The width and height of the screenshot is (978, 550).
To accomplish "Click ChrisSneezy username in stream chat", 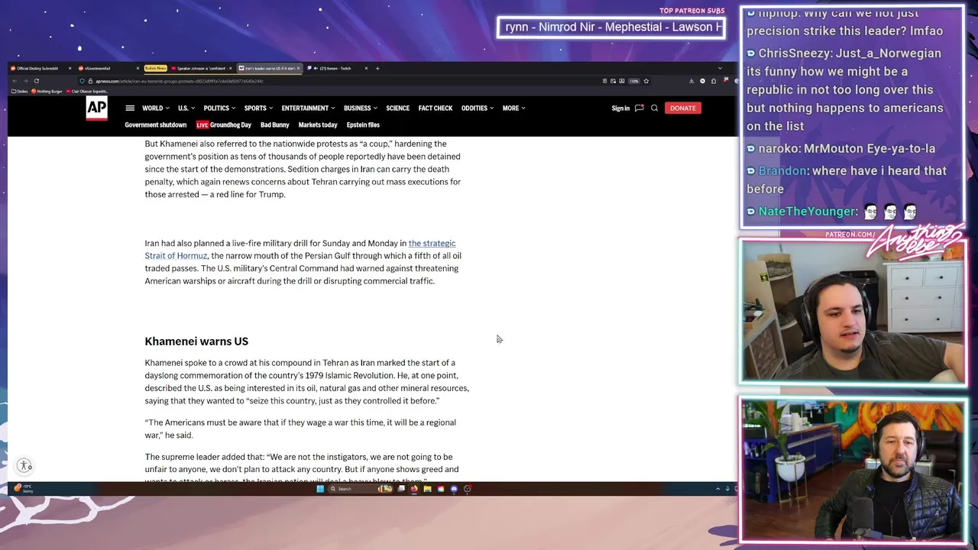I will click(x=795, y=53).
